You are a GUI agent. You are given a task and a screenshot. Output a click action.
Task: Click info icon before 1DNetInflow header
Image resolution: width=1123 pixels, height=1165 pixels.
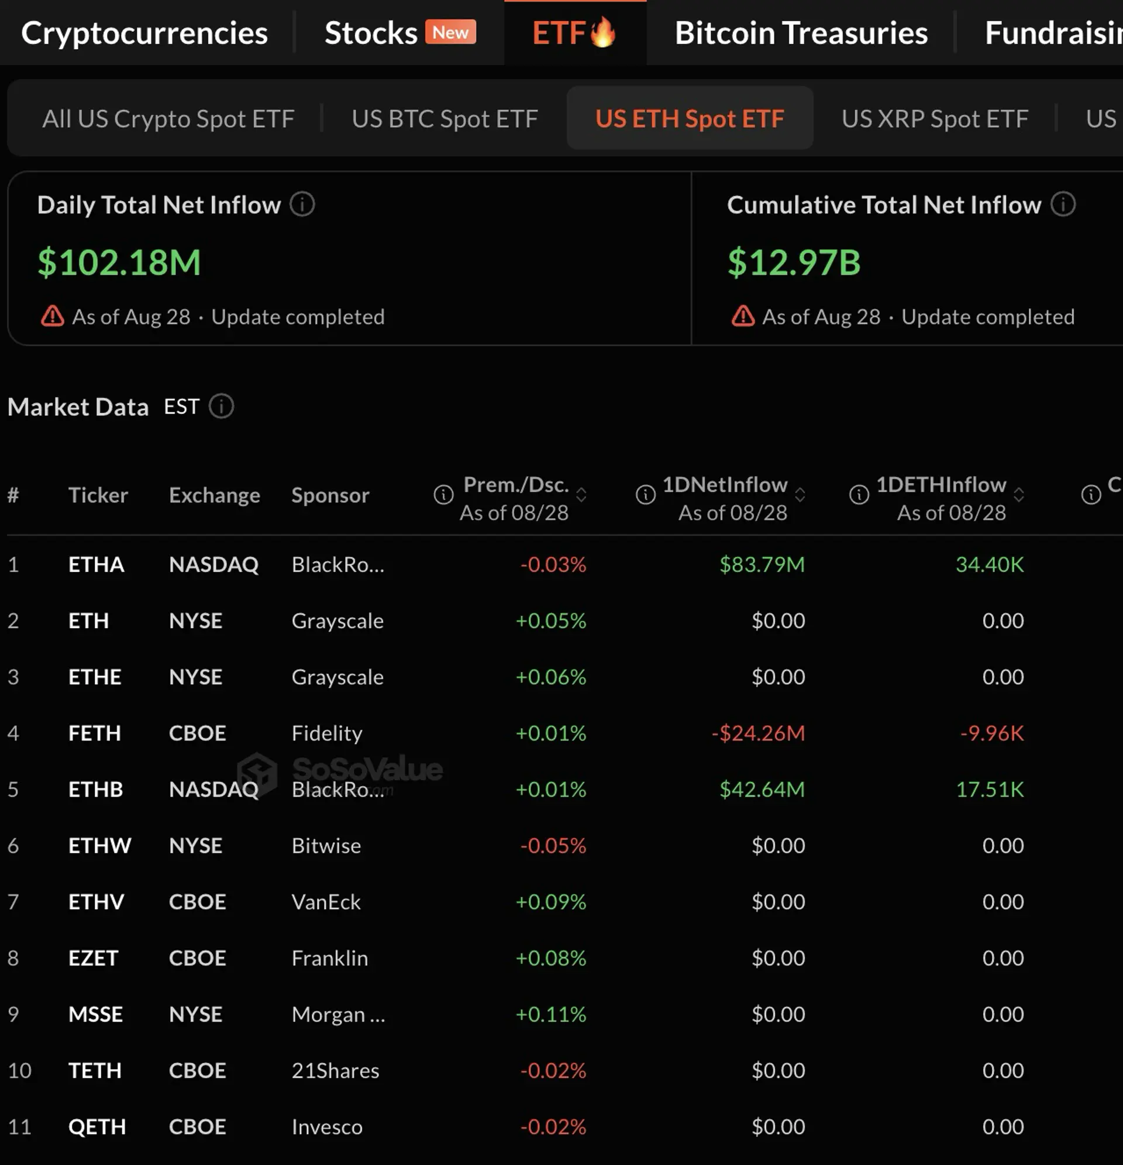[x=646, y=495]
